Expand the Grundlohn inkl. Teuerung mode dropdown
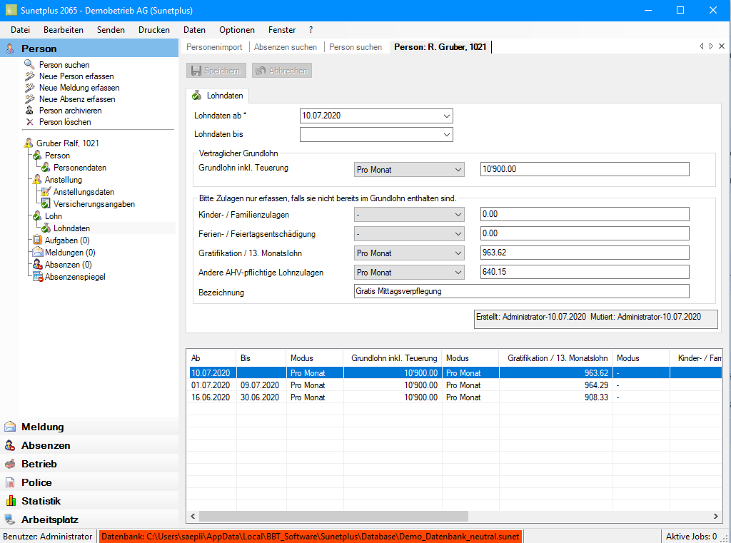This screenshot has width=731, height=543. click(457, 169)
